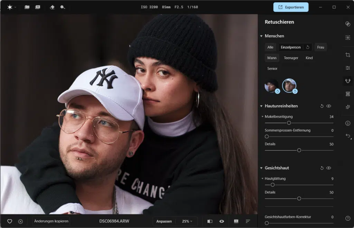Open the selection frame tool in right sidebar

point(348,37)
